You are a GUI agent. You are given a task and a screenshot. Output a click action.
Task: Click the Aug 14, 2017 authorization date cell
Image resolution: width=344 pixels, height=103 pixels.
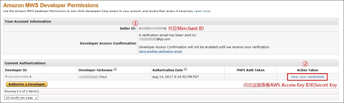(176, 77)
